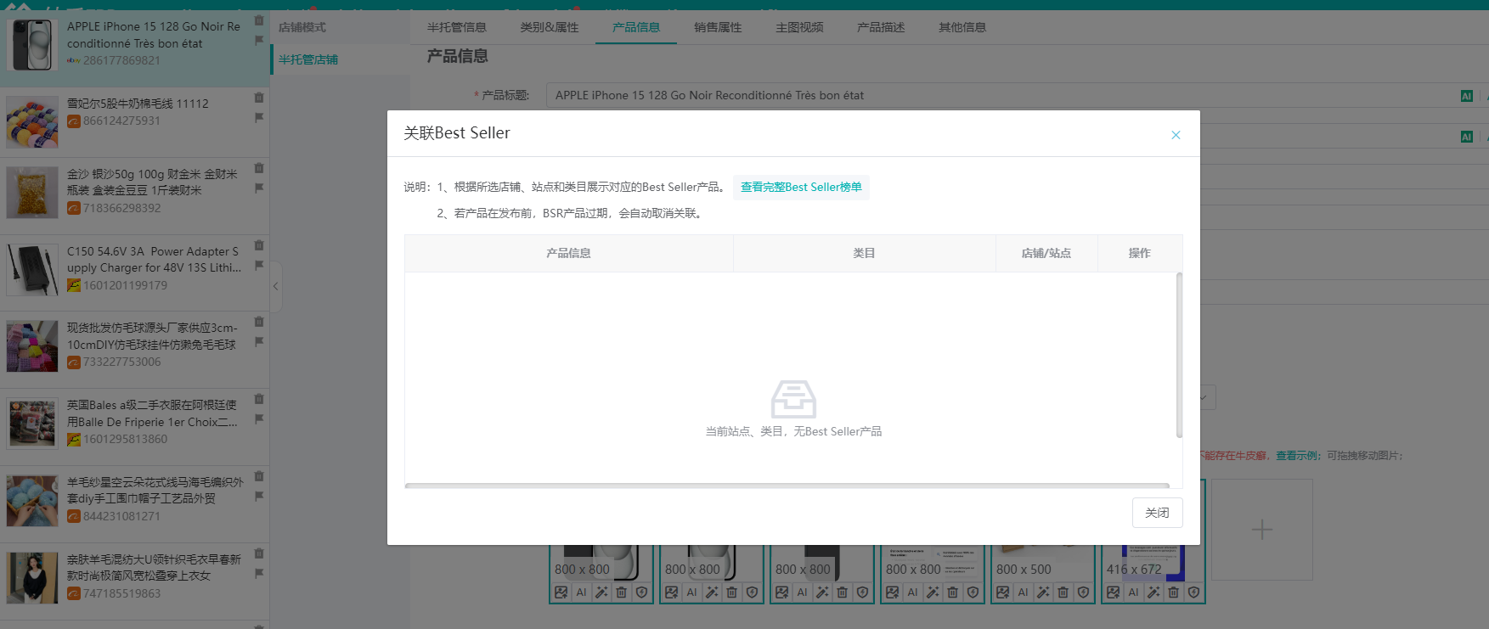The height and width of the screenshot is (629, 1489).
Task: Open magic wand editor on first 800 x 800 picture
Action: coord(601,592)
